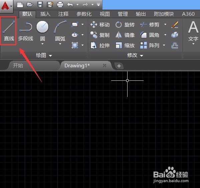Expand the rectangle tool dropdown arrow

(82, 24)
